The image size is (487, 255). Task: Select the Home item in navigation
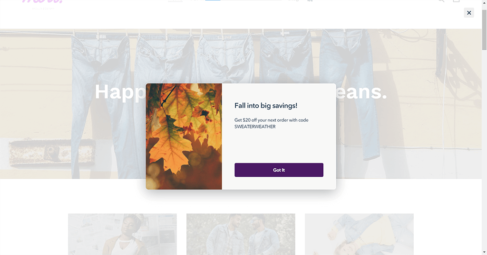(175, 0)
